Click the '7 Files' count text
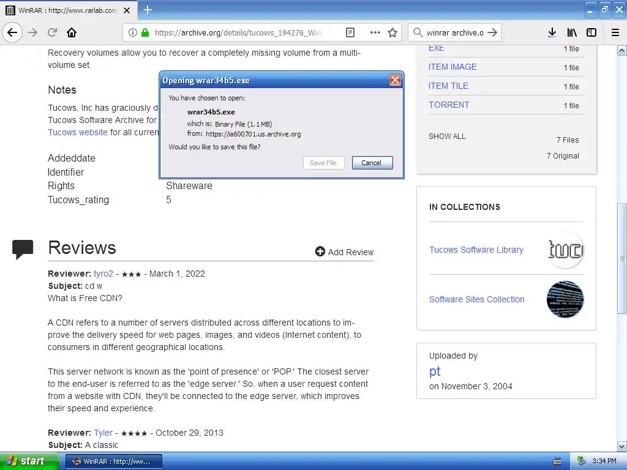Viewport: 627px width, 470px height. click(568, 140)
